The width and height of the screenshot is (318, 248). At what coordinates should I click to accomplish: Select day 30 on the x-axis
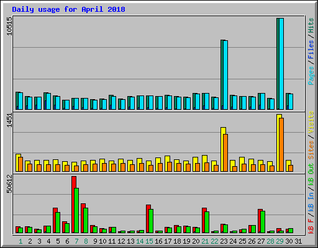click(x=289, y=241)
